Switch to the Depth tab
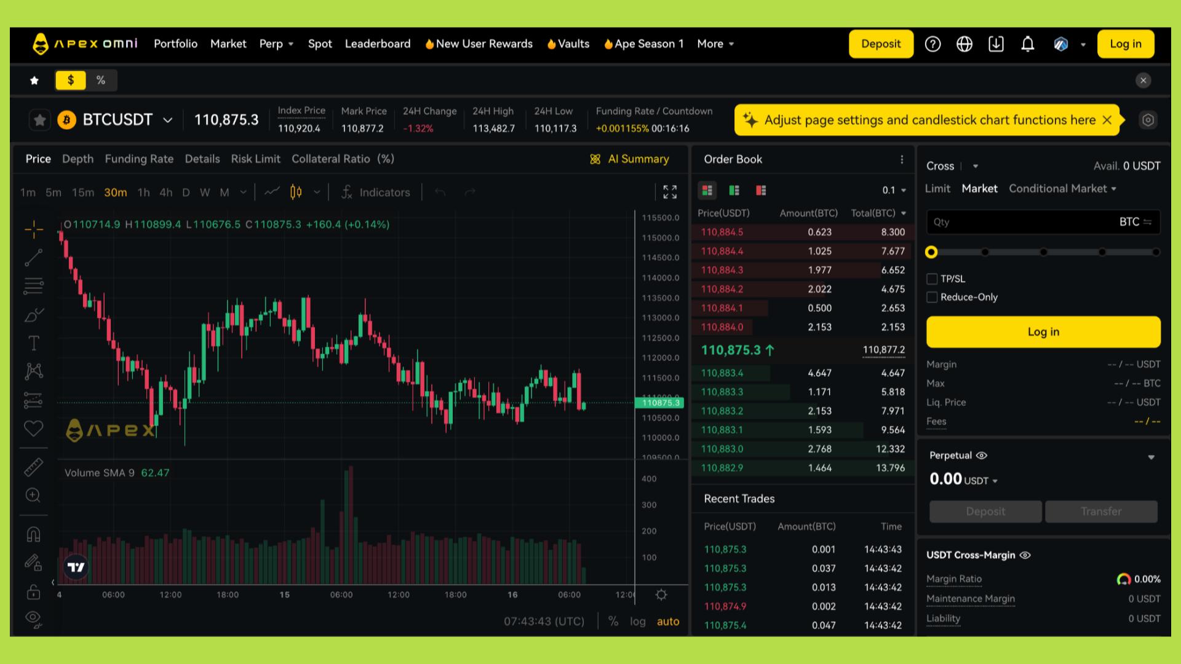 point(78,159)
